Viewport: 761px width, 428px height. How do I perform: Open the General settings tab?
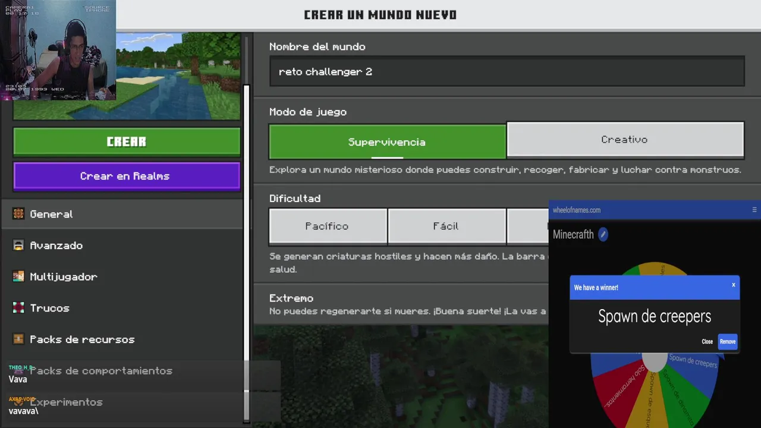point(122,214)
